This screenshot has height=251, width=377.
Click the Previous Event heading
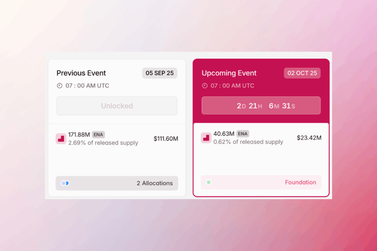pyautogui.click(x=81, y=73)
